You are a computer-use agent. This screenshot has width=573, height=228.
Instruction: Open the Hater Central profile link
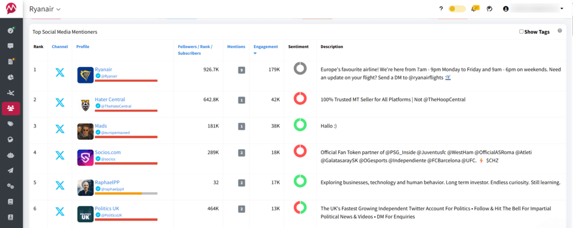click(x=109, y=99)
